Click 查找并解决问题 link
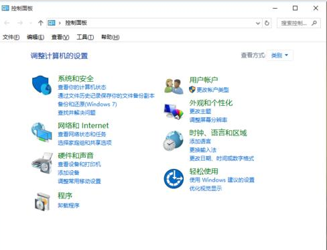327x250 pixels. (x=76, y=113)
